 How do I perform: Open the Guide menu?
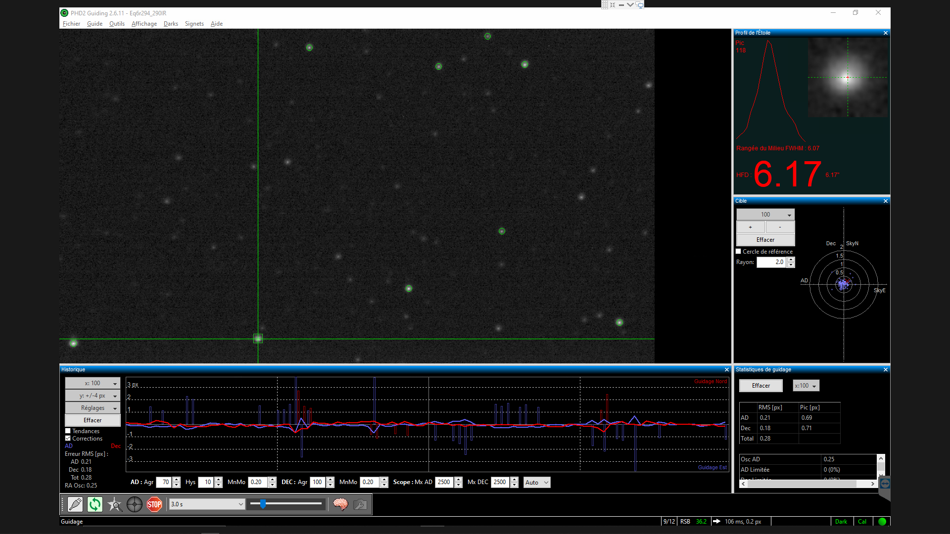[95, 24]
